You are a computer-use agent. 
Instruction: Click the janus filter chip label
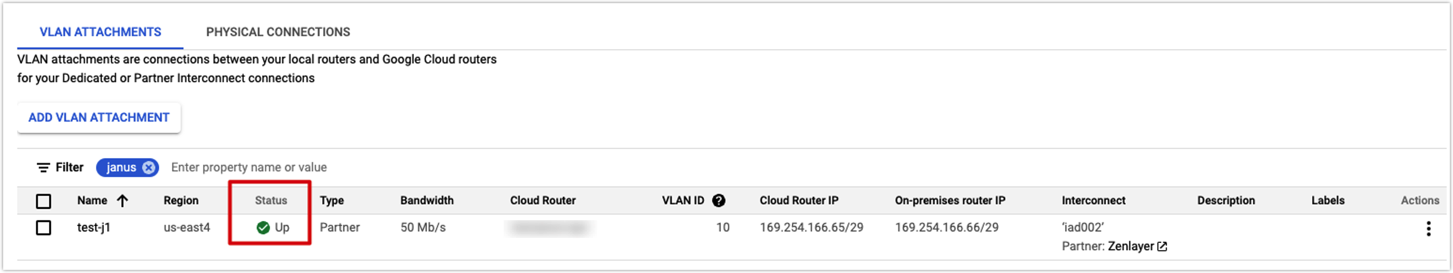coord(121,168)
